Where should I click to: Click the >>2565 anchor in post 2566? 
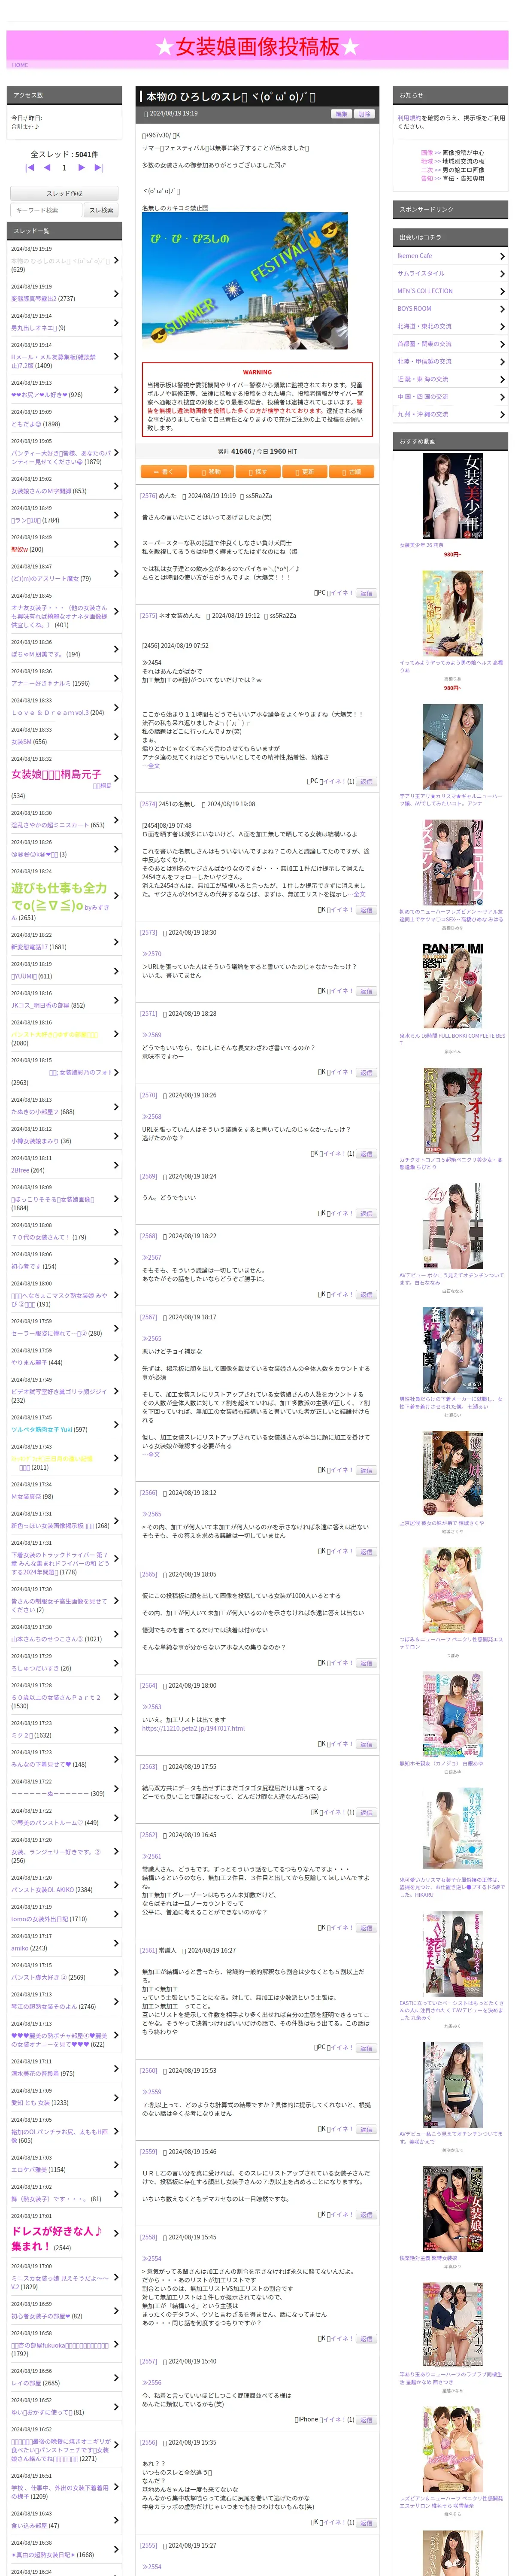(x=151, y=1514)
